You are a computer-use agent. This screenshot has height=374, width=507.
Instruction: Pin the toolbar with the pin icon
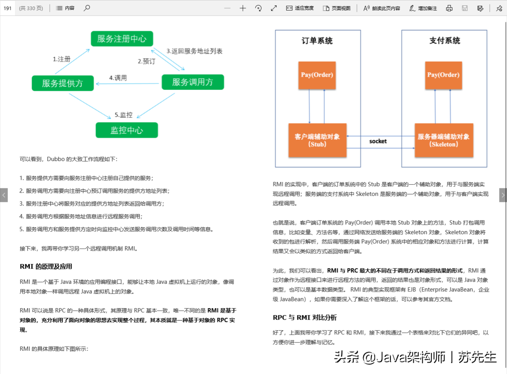coord(499,8)
